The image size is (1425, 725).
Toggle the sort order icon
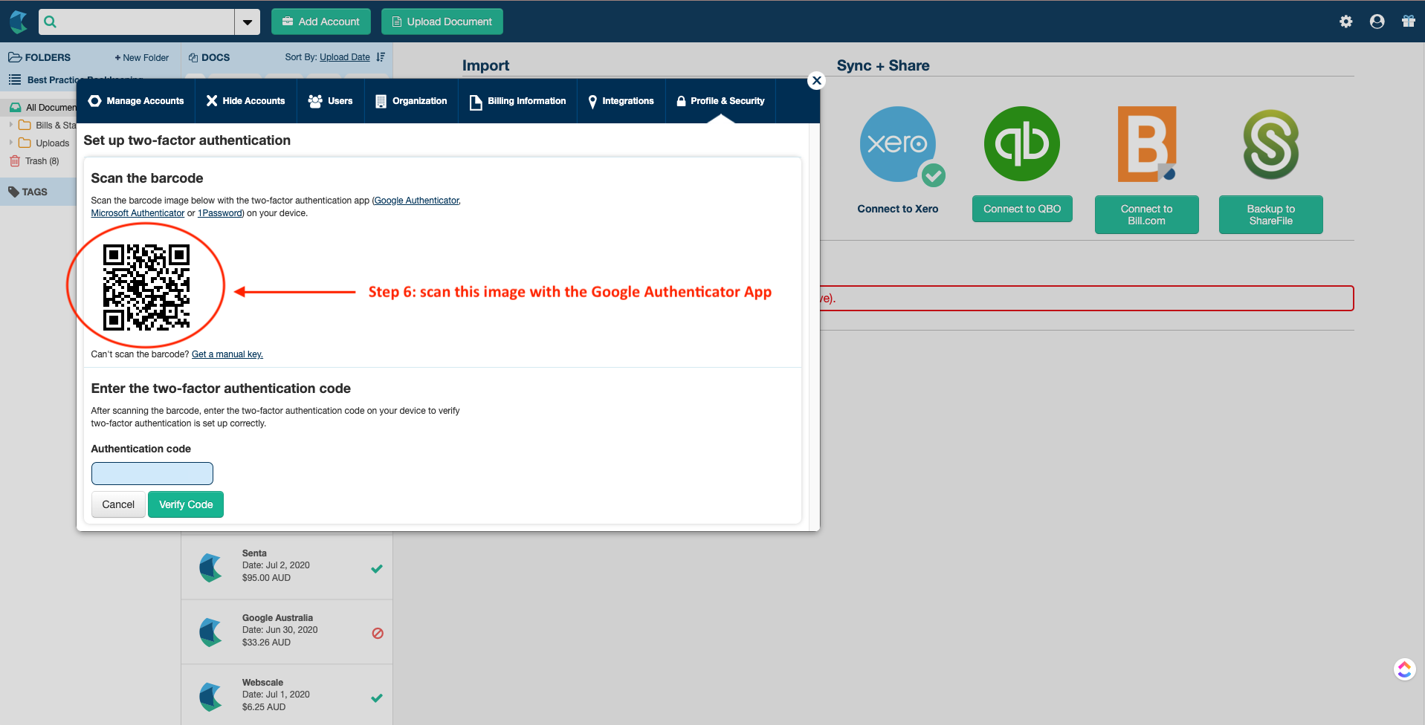(x=381, y=57)
